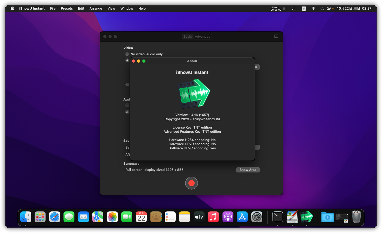Click iShowU Instant icon in the Dock
This screenshot has width=382, height=233.
[x=307, y=217]
